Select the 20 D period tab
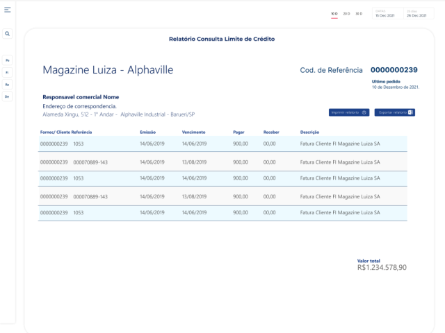Screen dimensions: 445x333 pyautogui.click(x=346, y=14)
